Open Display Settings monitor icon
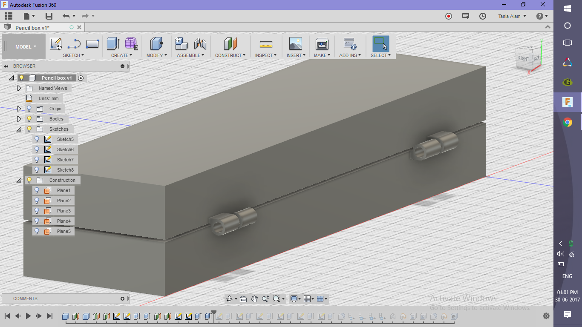The height and width of the screenshot is (327, 582). click(294, 299)
